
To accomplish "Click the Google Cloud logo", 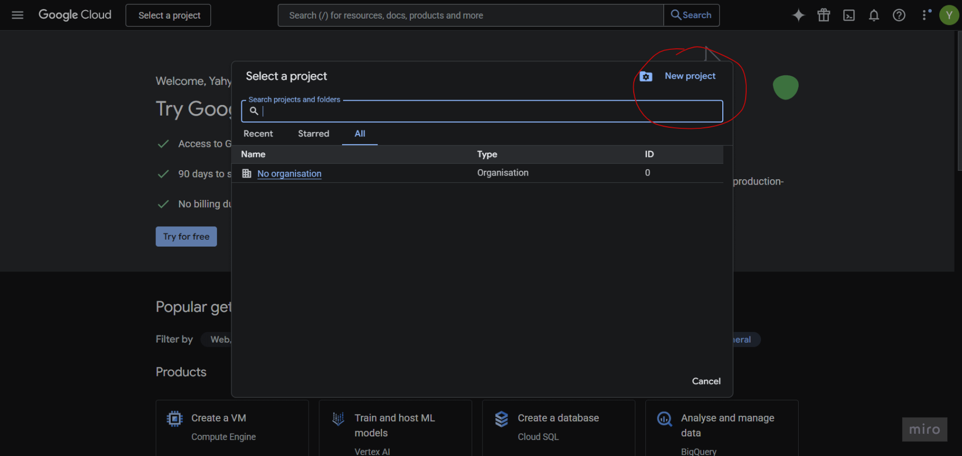I will pyautogui.click(x=75, y=15).
